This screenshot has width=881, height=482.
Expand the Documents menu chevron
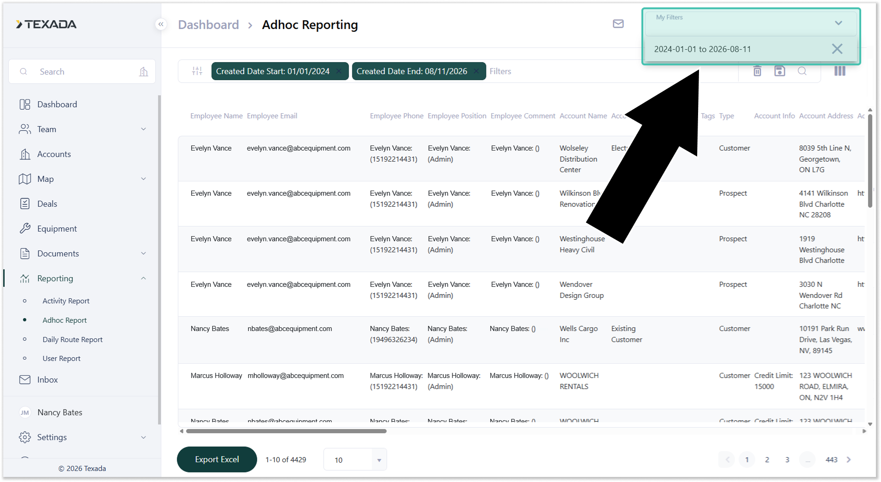pos(143,254)
